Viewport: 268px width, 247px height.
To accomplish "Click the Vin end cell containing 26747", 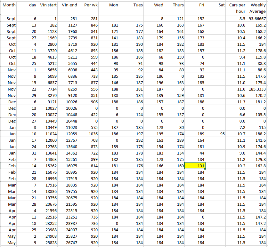I will [69, 243].
